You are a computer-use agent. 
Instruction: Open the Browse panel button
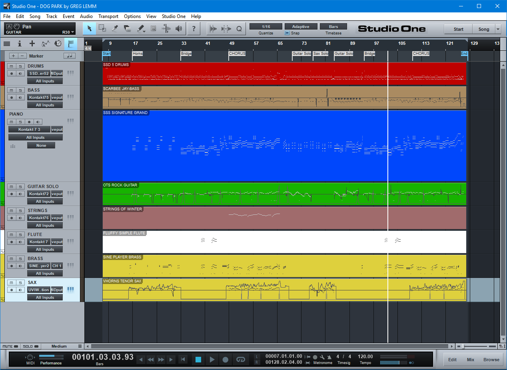(491, 360)
